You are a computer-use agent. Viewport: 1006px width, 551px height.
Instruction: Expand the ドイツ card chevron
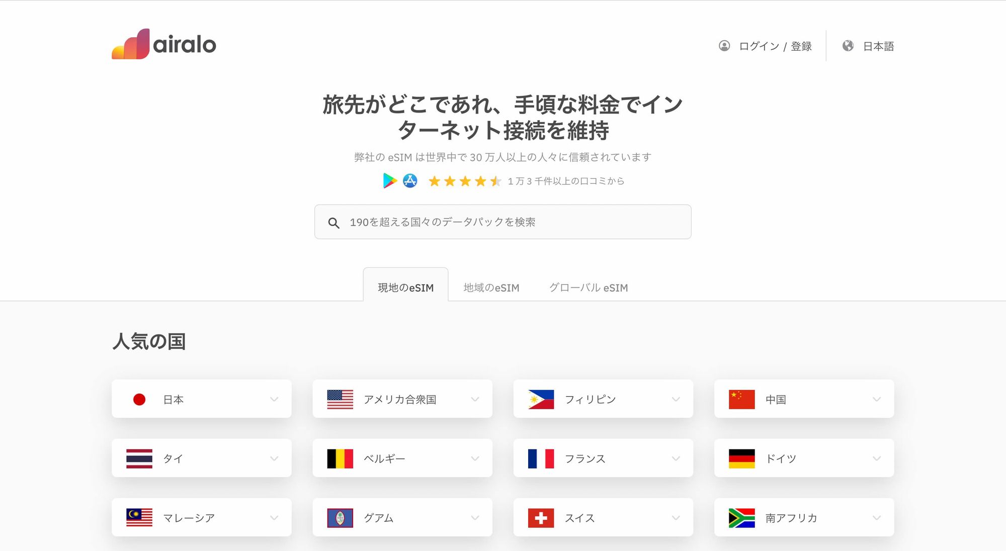point(877,459)
